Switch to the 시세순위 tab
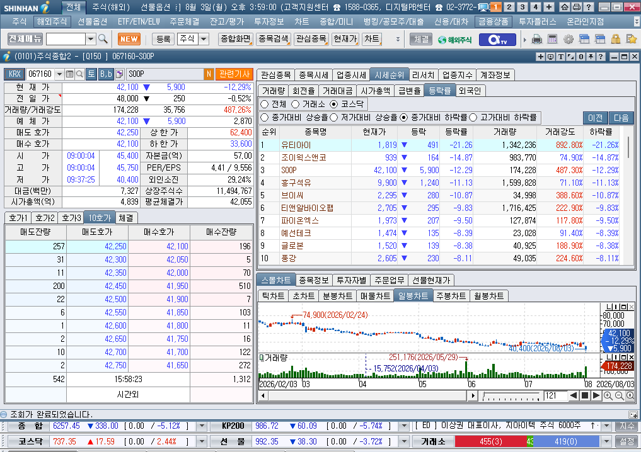Image resolution: width=641 pixels, height=452 pixels. 389,75
